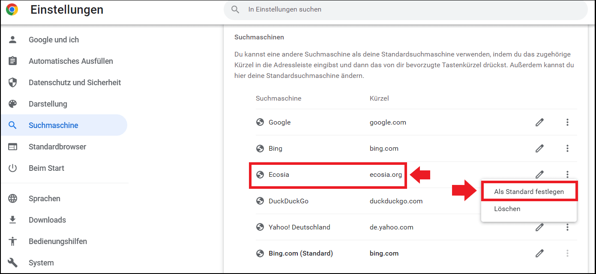Click the globe icon beside DuckDuckGo

[x=260, y=201]
